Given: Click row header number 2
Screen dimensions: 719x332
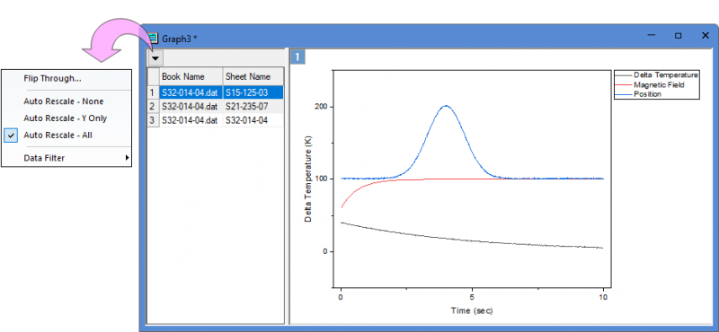Looking at the screenshot, I should (x=153, y=106).
